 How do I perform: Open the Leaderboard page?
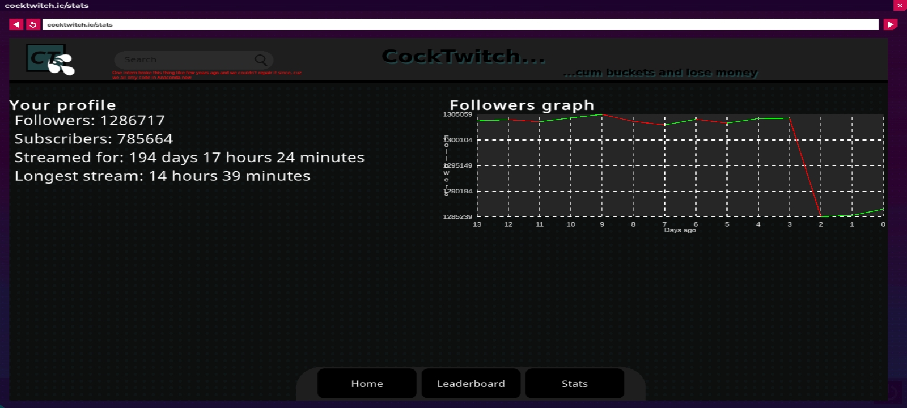point(471,384)
